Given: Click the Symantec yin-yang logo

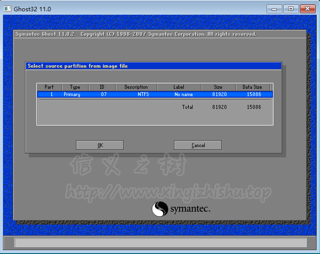Looking at the screenshot, I should point(160,209).
